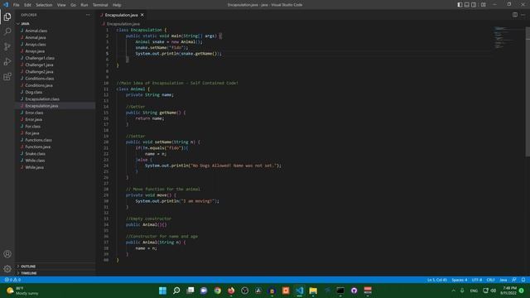Screen dimensions: 530x298
Task: Open GitHub Desktop from the taskbar
Action: 354,291
